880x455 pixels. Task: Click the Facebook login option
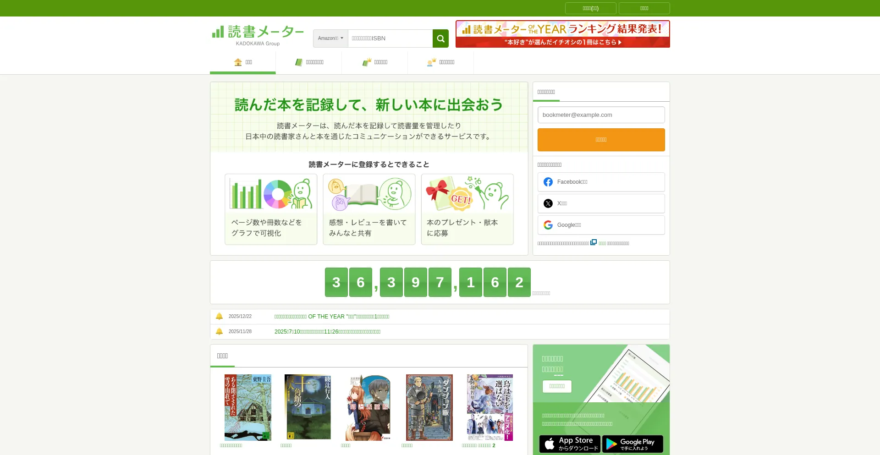coord(601,182)
